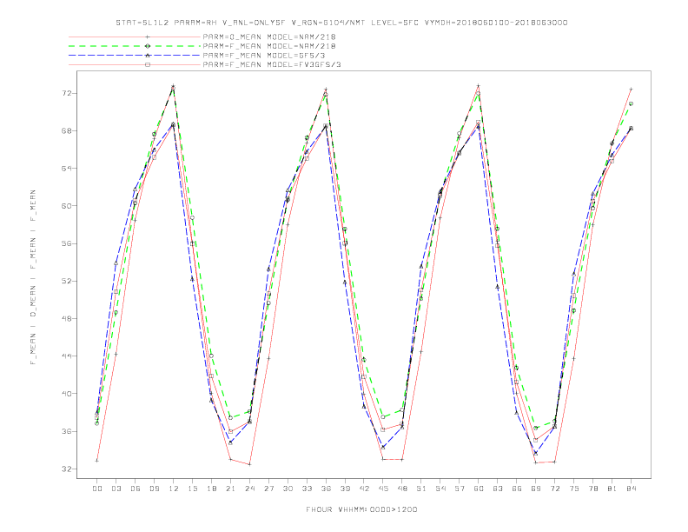Click x-axis tick label 69

[536, 489]
